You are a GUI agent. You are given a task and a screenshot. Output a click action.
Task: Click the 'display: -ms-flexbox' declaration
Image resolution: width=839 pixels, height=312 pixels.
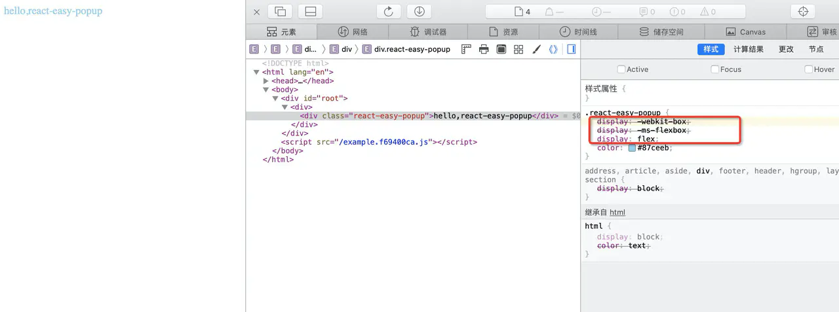644,130
